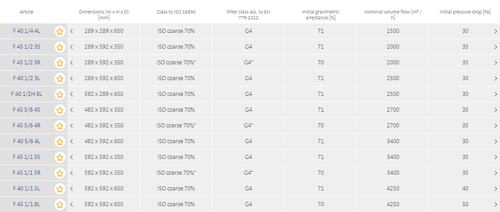Viewport: 500px width, 212px height.
Task: Favorite the F 40 1/4 4L article star
Action: click(x=60, y=31)
